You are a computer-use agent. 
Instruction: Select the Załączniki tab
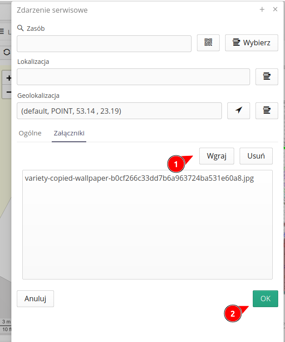[x=69, y=133]
